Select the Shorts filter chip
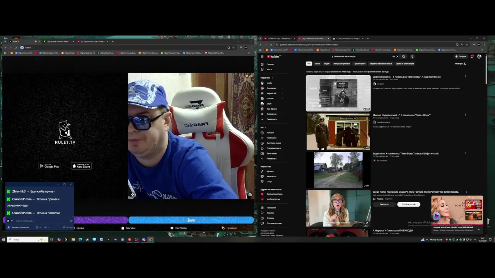This screenshot has width=495, height=278. (x=317, y=64)
